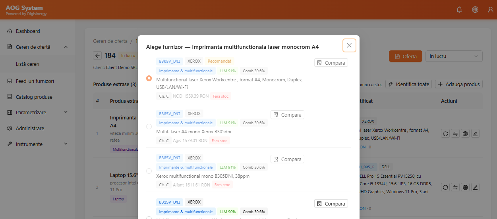Collapse the Cereri de ofertă menu chevron
This screenshot has height=219, width=497.
(x=66, y=47)
